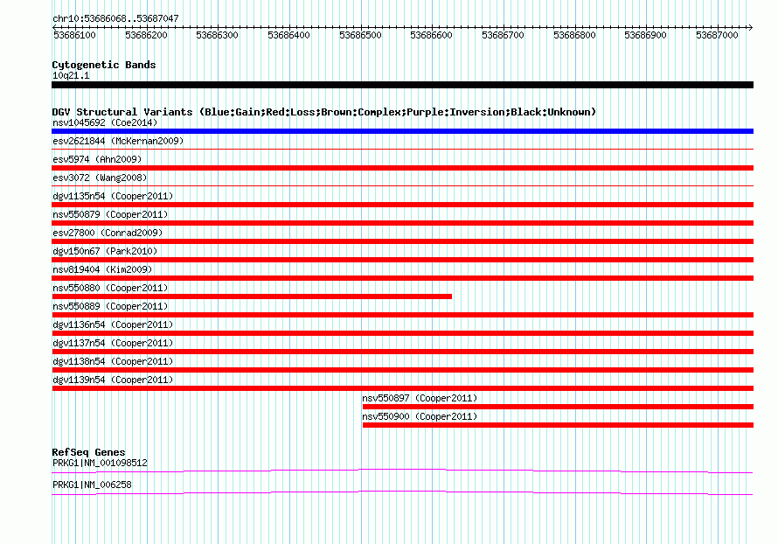Click ruler position 53686400
The image size is (778, 544).
[288, 35]
